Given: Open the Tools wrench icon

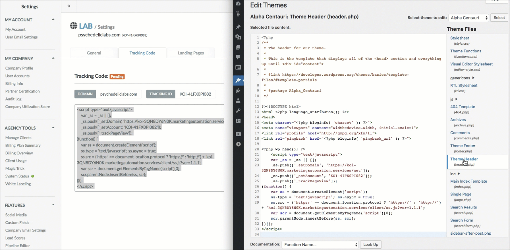Looking at the screenshot, I should pos(238,111).
